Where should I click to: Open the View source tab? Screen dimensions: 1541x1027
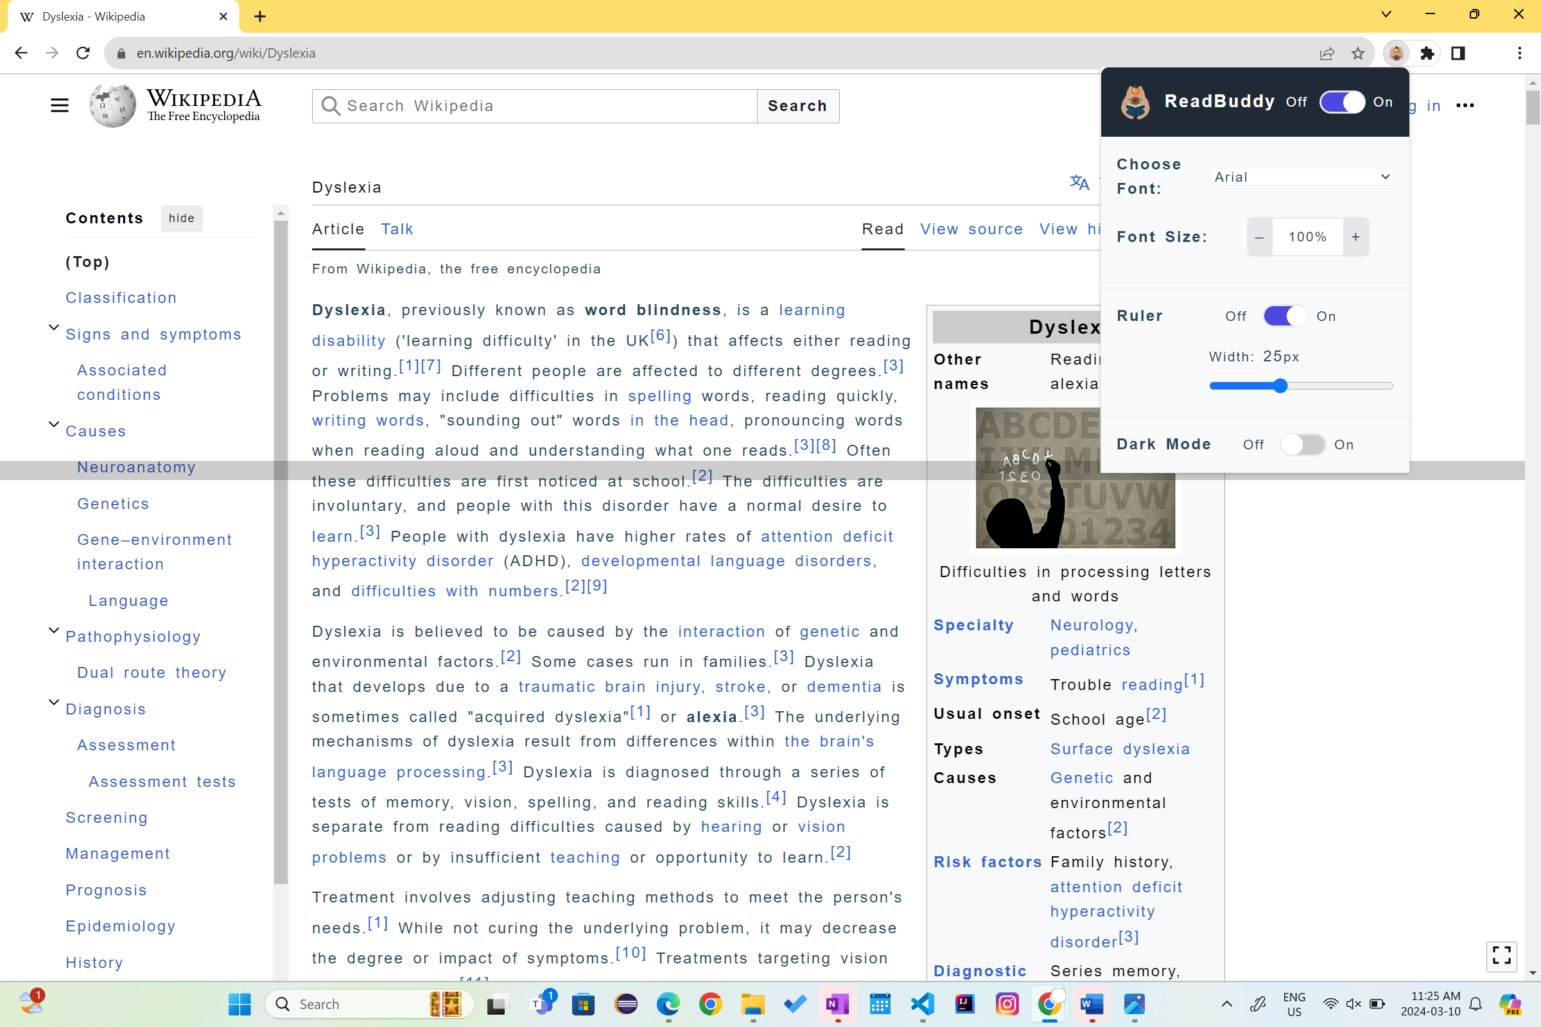pos(971,229)
